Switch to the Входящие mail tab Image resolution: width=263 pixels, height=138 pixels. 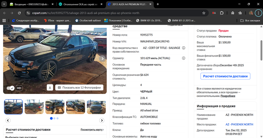(x=32, y=4)
